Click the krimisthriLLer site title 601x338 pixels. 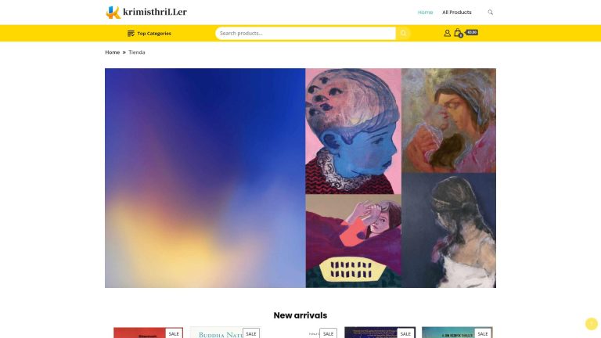pyautogui.click(x=155, y=12)
